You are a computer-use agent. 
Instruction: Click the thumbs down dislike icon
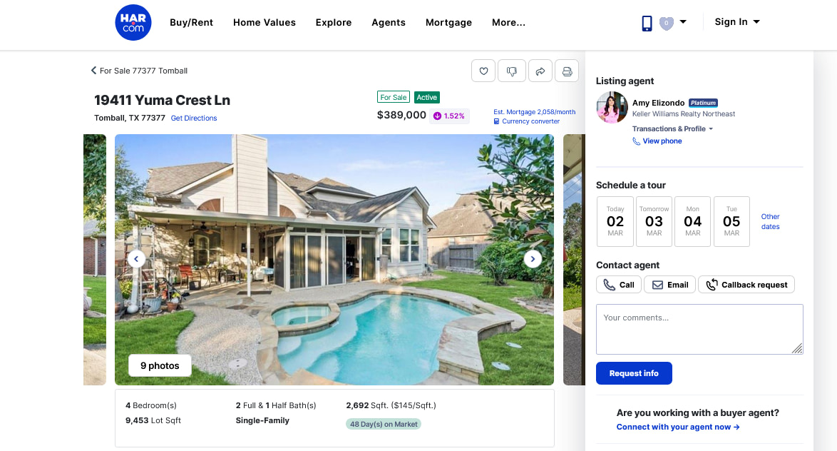tap(511, 71)
